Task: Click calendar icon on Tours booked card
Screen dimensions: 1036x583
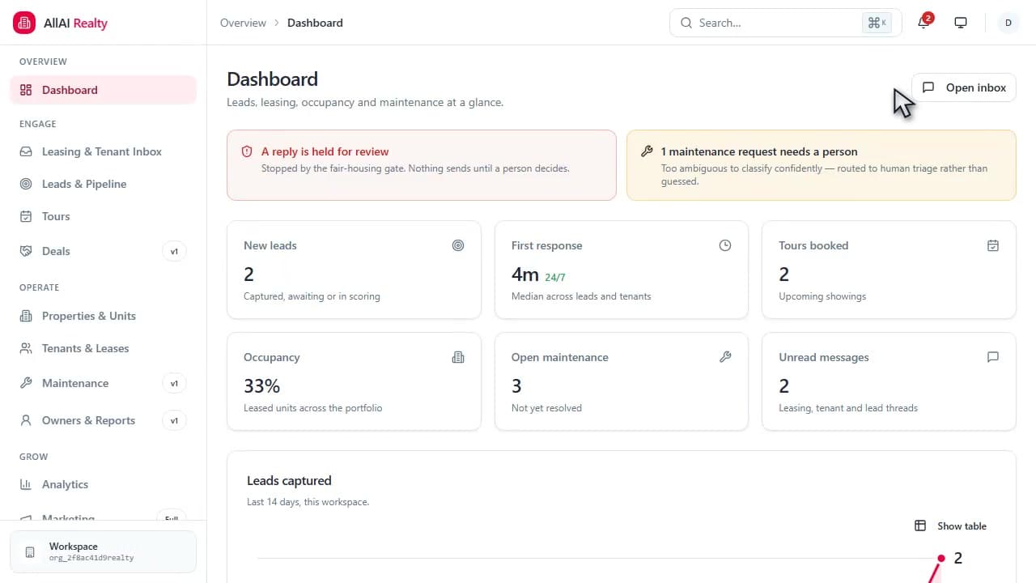Action: tap(993, 245)
